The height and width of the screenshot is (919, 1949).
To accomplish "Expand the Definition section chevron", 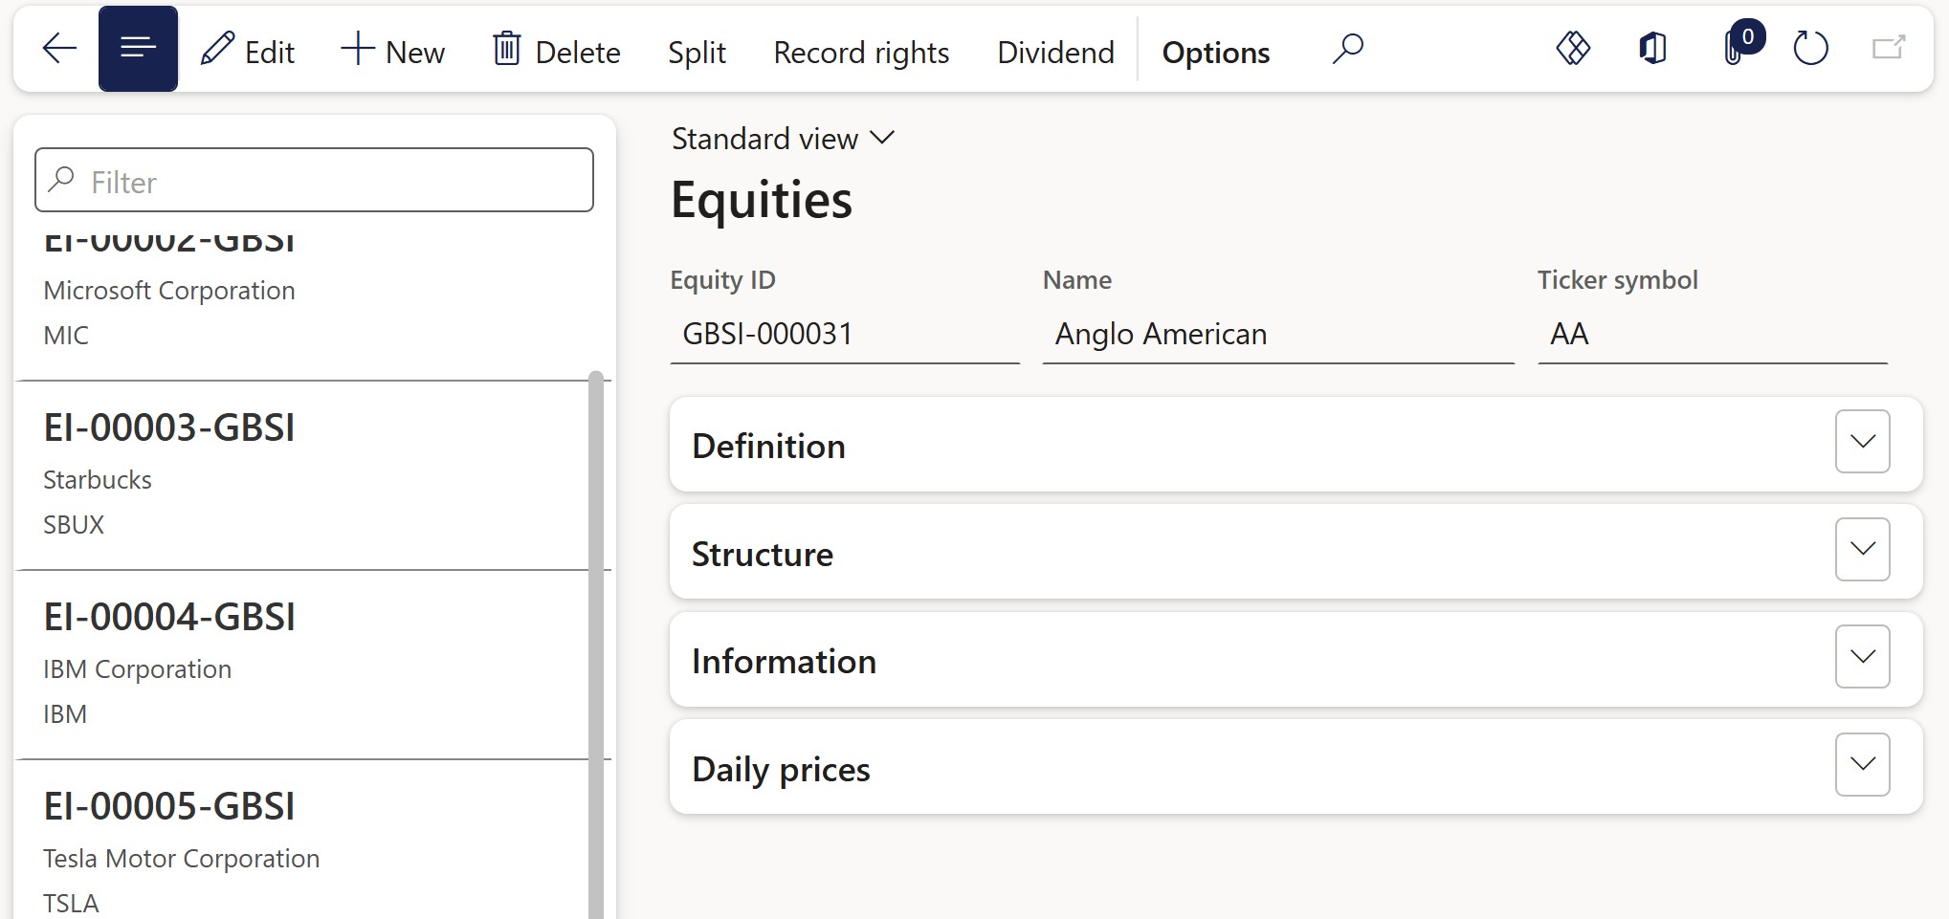I will pyautogui.click(x=1862, y=442).
